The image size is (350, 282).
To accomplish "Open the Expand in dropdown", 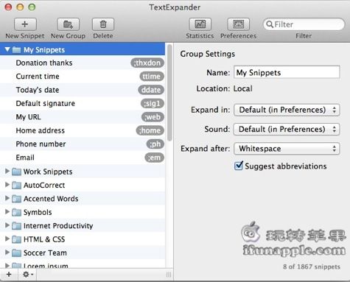I will (x=287, y=110).
